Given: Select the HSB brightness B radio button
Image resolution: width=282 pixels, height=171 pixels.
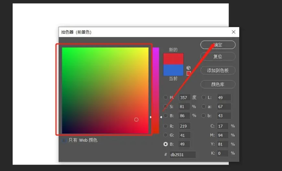Looking at the screenshot, I should 165,116.
